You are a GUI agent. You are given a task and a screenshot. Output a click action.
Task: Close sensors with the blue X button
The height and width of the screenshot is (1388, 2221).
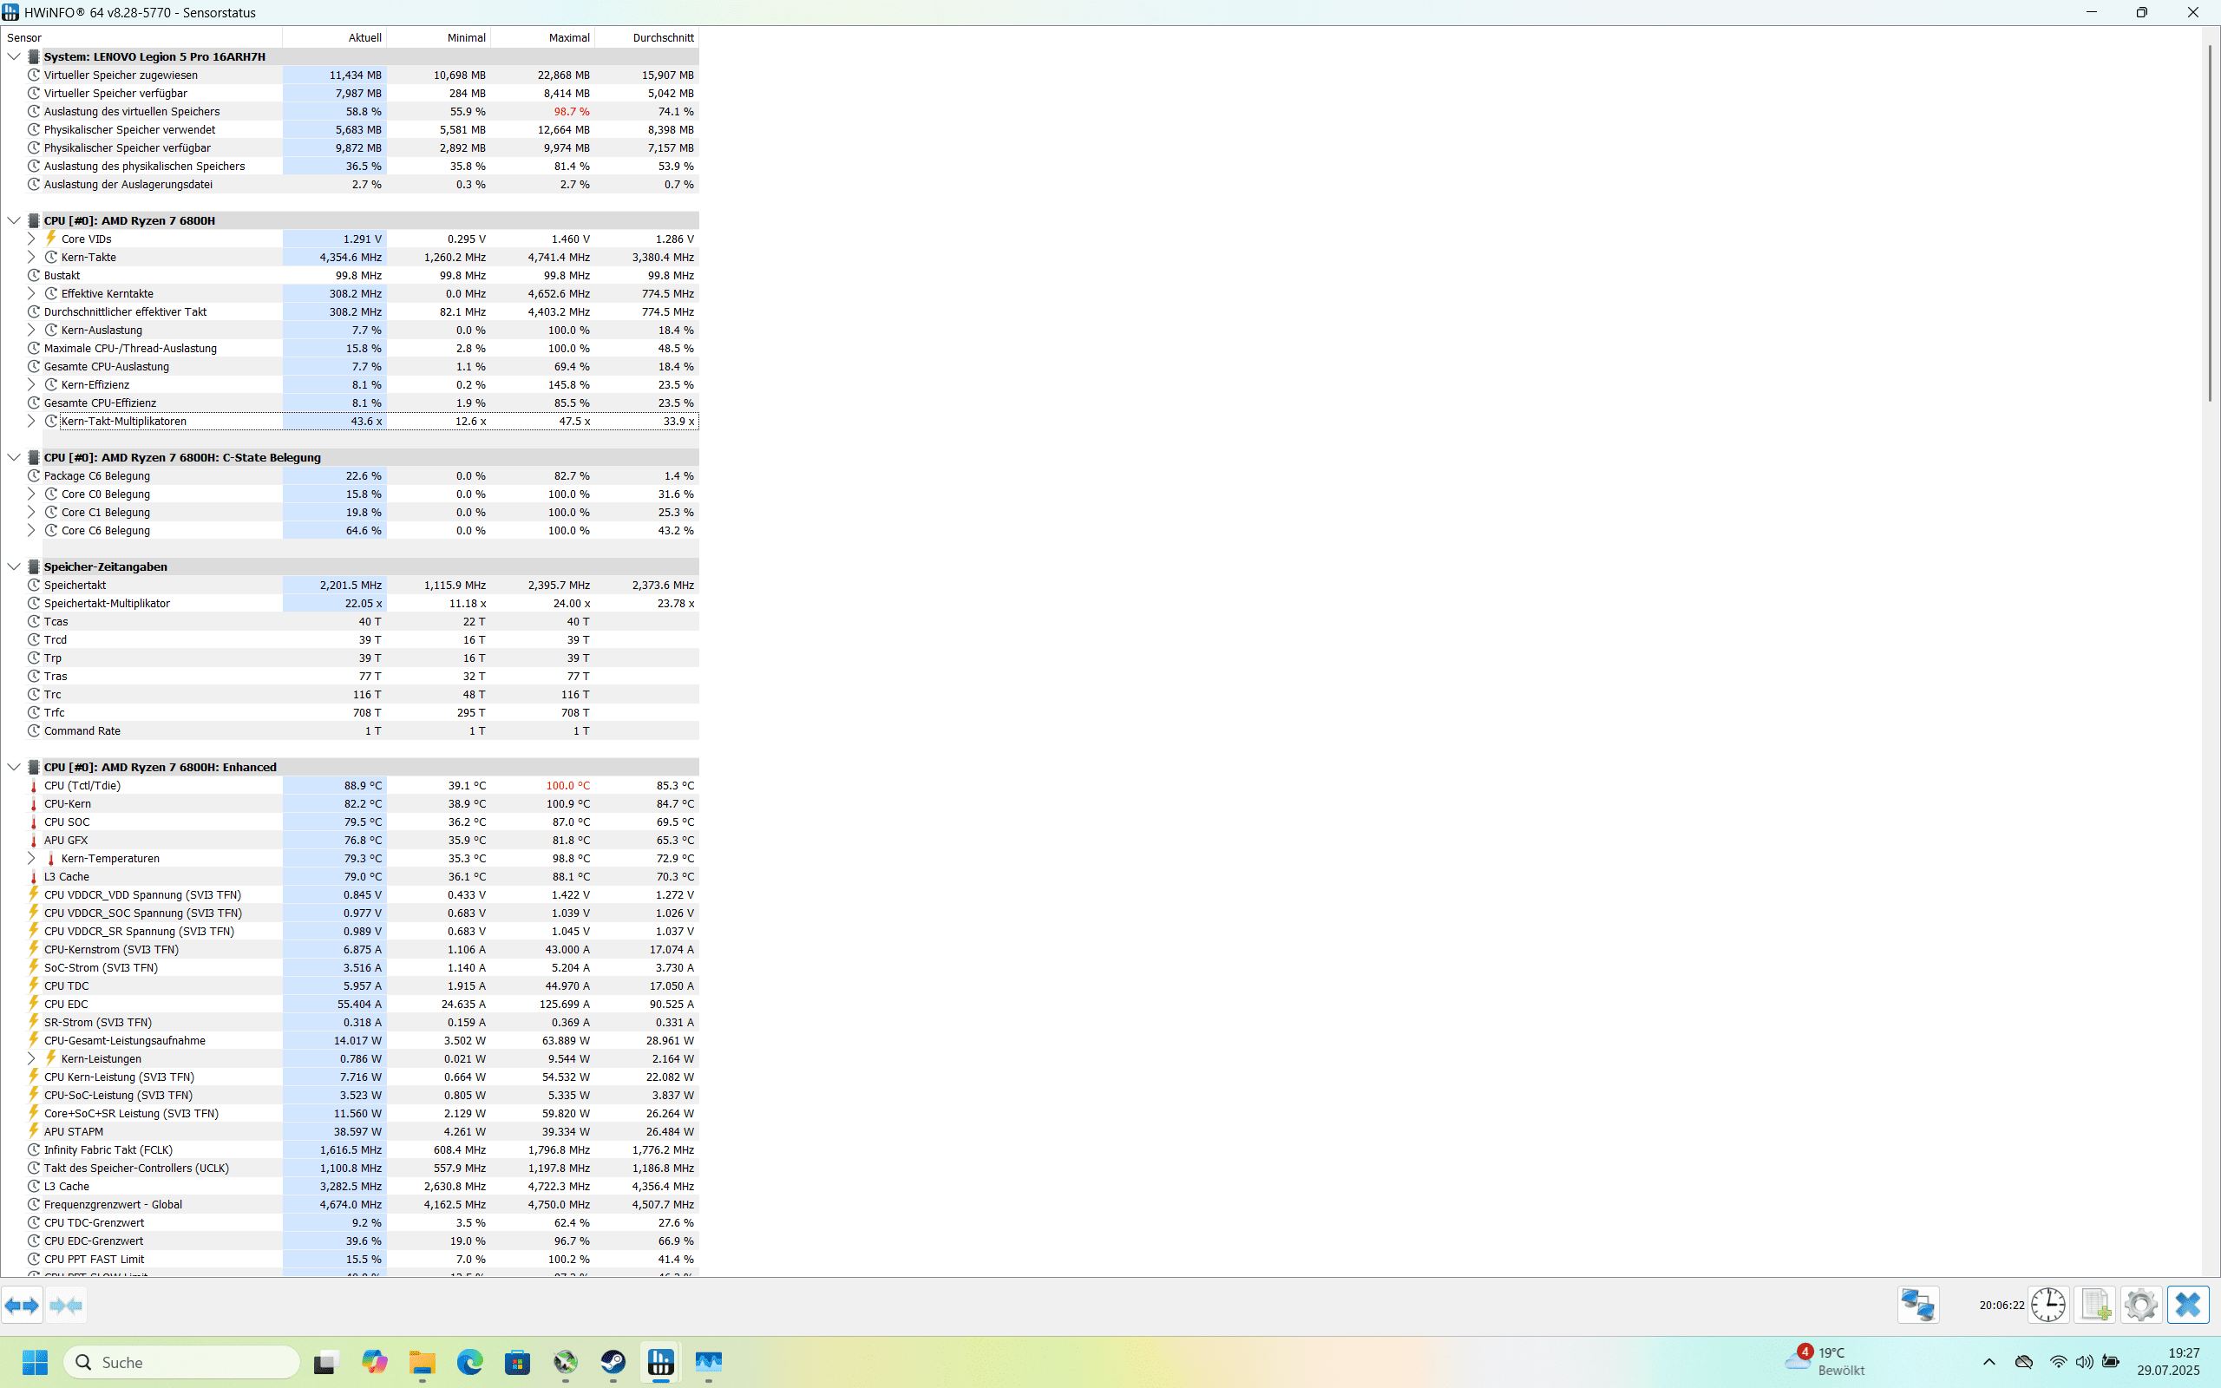coord(2187,1305)
